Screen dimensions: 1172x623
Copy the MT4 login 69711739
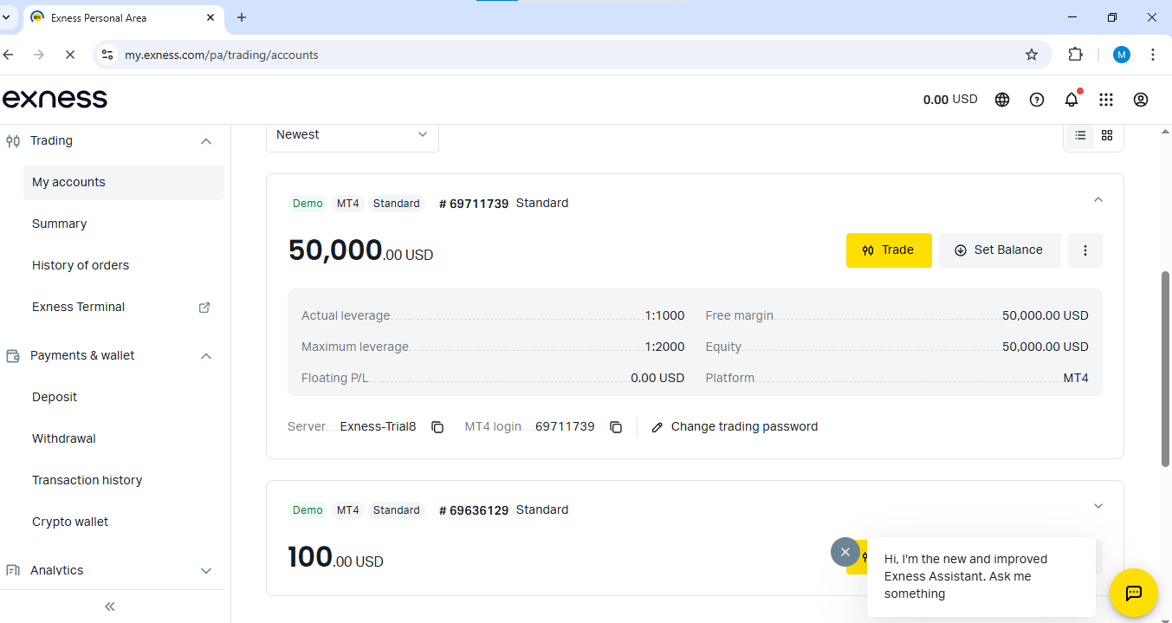616,427
